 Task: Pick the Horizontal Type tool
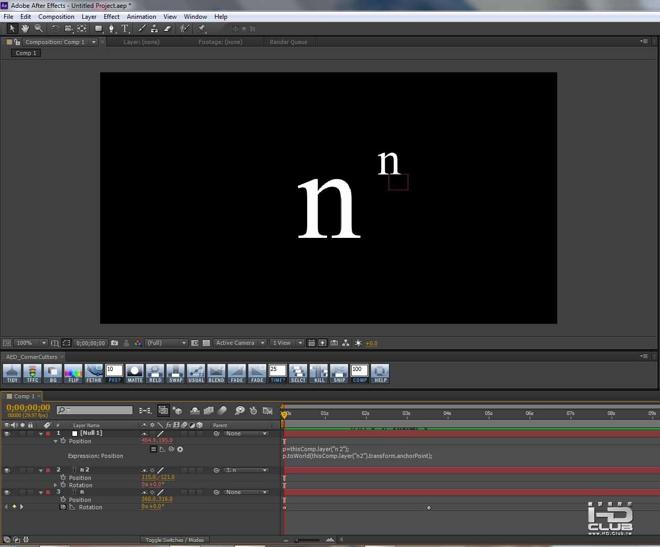coord(125,28)
